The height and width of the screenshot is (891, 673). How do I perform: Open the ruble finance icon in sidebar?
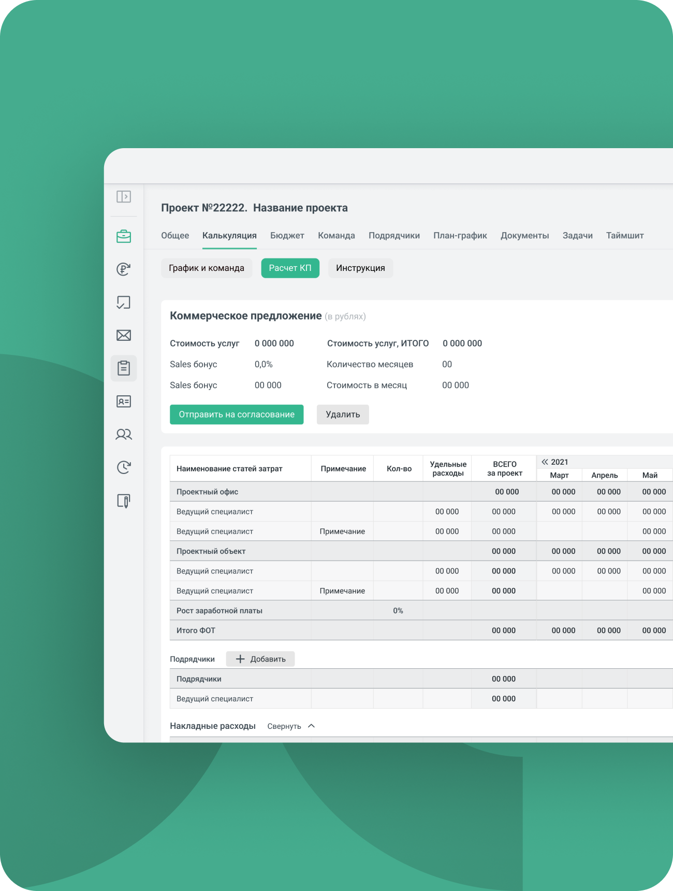[123, 269]
